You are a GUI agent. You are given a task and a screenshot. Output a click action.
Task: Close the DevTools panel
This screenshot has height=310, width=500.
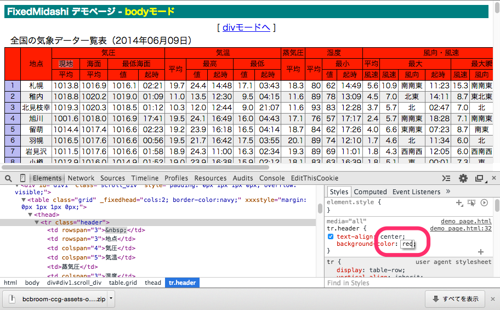(494, 178)
